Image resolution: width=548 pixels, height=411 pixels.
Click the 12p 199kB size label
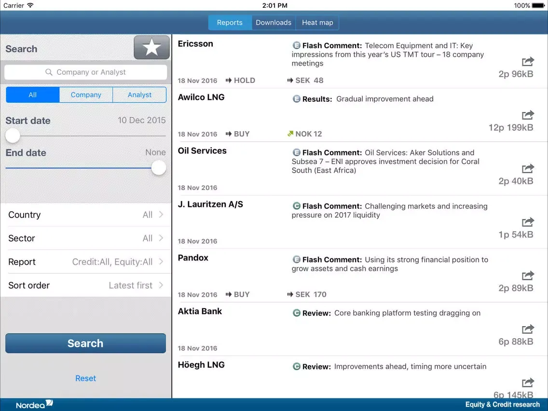[510, 127]
